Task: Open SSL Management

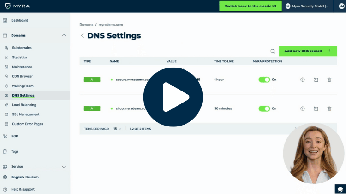Action: [25, 114]
